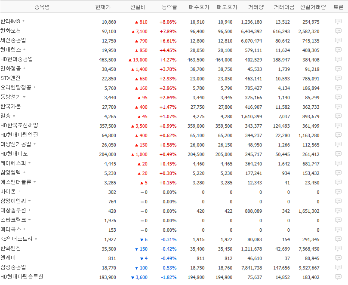Click the 매도호가 column header
This screenshot has height=285, width=348.
227,7
